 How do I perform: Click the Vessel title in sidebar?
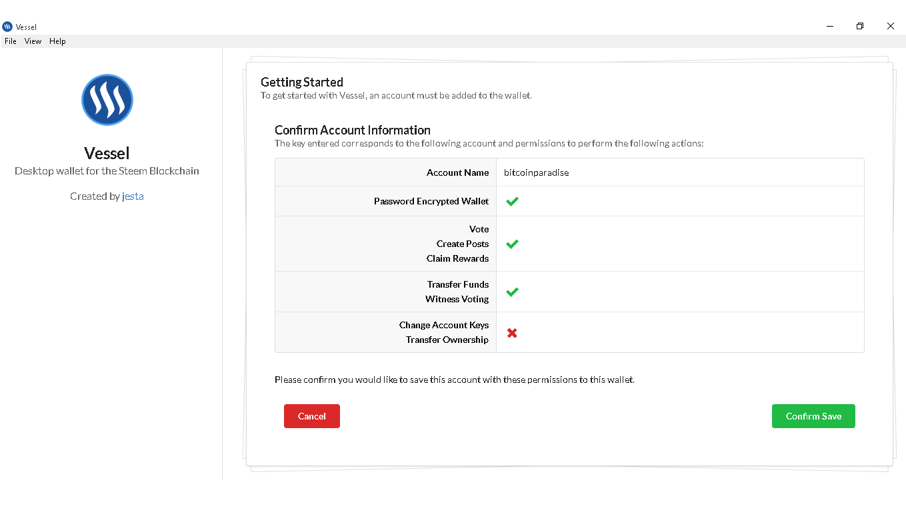point(107,153)
